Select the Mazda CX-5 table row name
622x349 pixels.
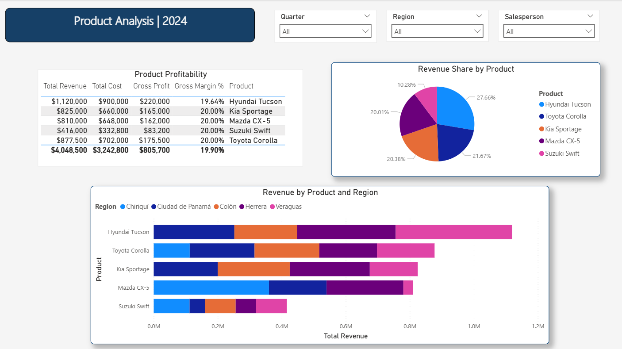[250, 121]
